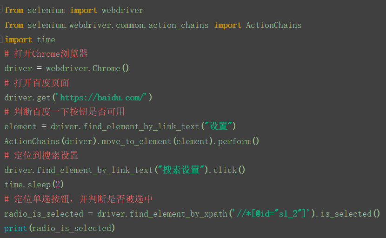Click the 'print' keyword on the last line
Screen dimensions: 386x238
point(15,228)
